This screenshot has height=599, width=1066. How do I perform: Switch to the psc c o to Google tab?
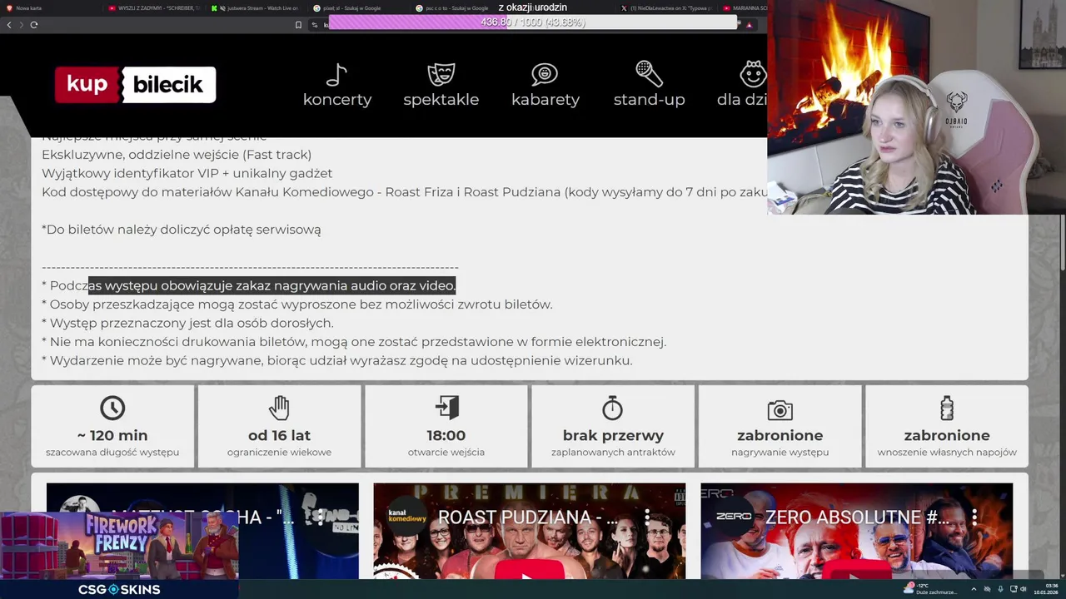pyautogui.click(x=461, y=7)
